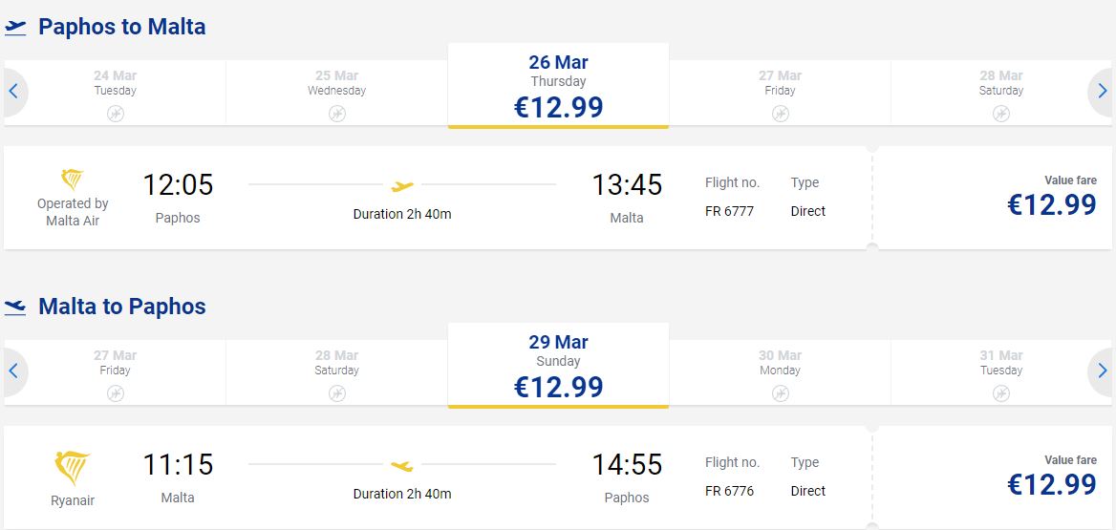Image resolution: width=1116 pixels, height=530 pixels.
Task: Choose the 30 Mar Monday return date
Action: 780,371
